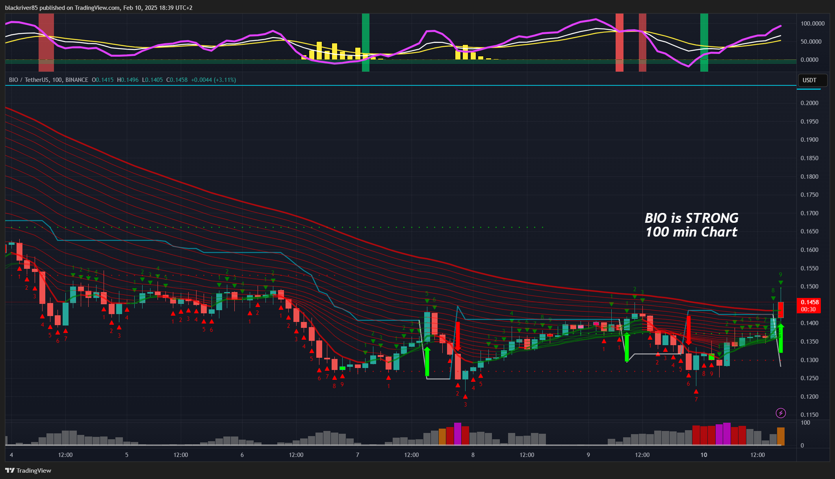Click the 0.1800 price axis label
Screen dimensions: 835x479
click(x=809, y=177)
